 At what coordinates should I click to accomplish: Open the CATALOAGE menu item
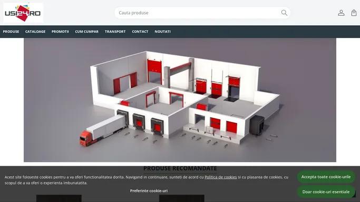click(x=35, y=32)
